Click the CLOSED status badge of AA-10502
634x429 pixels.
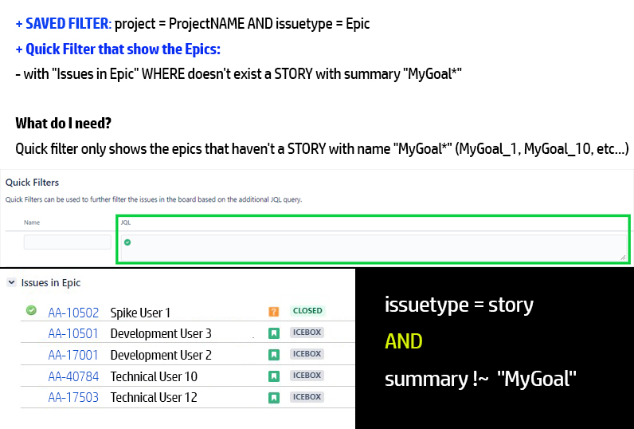(x=307, y=311)
